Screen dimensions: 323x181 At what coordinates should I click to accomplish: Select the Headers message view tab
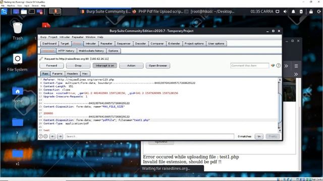click(72, 73)
